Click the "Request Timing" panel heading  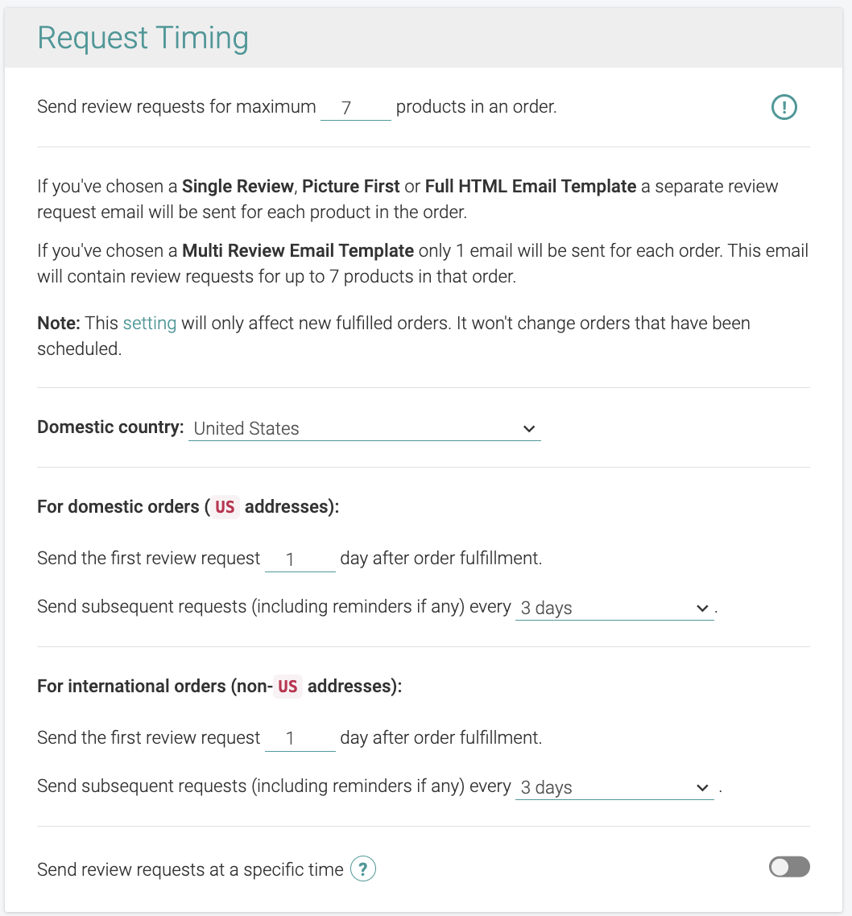tap(143, 39)
